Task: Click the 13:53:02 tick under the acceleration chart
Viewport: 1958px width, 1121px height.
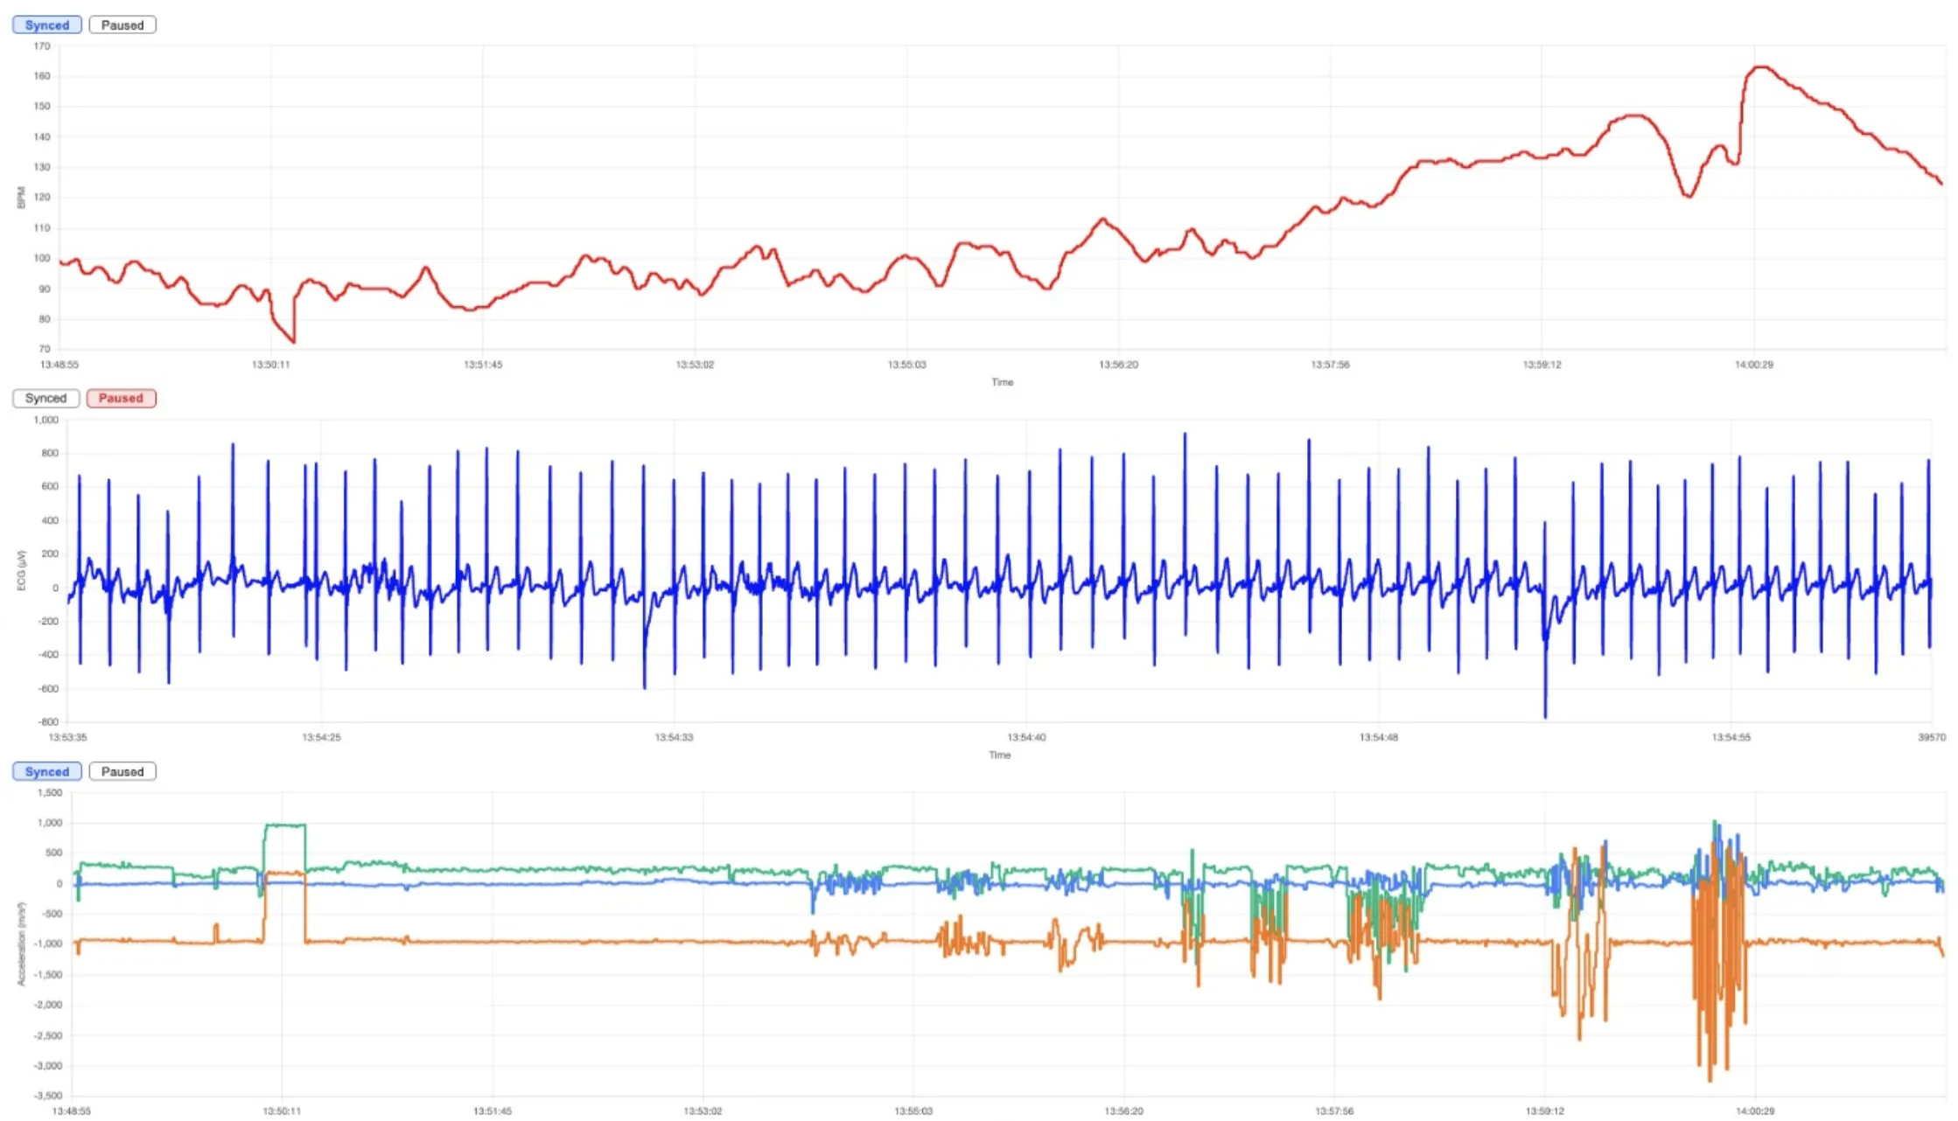Action: [x=703, y=1111]
